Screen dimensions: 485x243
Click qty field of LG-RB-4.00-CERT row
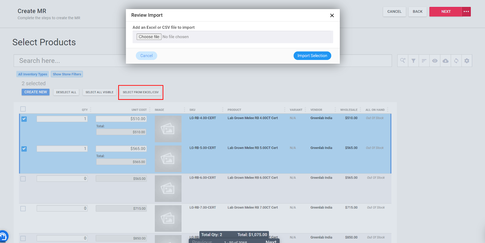(62, 119)
